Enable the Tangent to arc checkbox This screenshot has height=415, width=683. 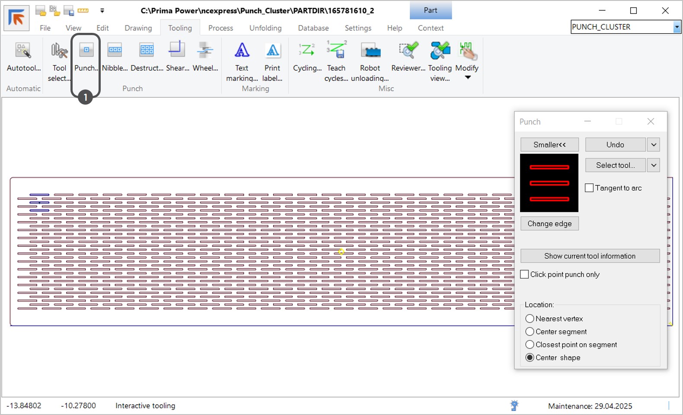click(589, 188)
